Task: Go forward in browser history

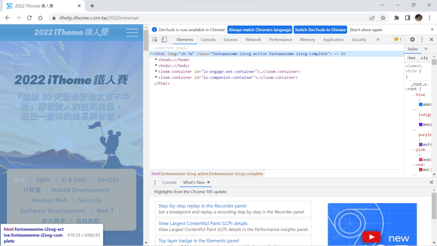Action: 18,18
